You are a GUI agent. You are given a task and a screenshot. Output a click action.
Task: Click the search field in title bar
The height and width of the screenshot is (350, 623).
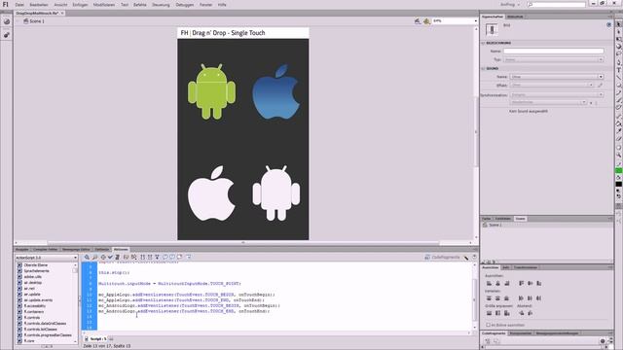pos(557,4)
